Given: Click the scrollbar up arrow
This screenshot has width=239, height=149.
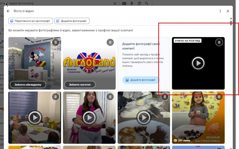Looking at the screenshot, I should point(231,18).
